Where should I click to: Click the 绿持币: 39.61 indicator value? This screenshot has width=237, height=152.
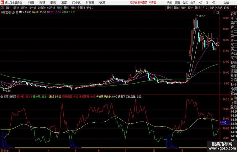(x=40, y=97)
